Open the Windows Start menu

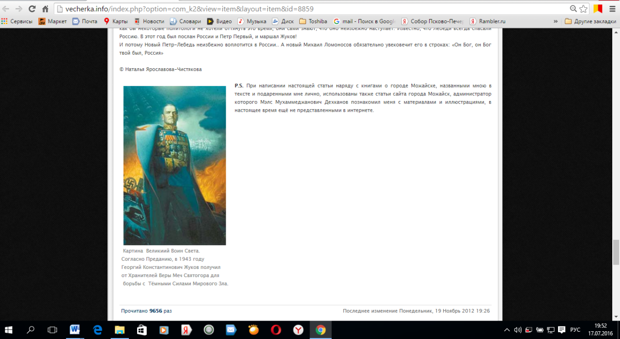[9, 330]
